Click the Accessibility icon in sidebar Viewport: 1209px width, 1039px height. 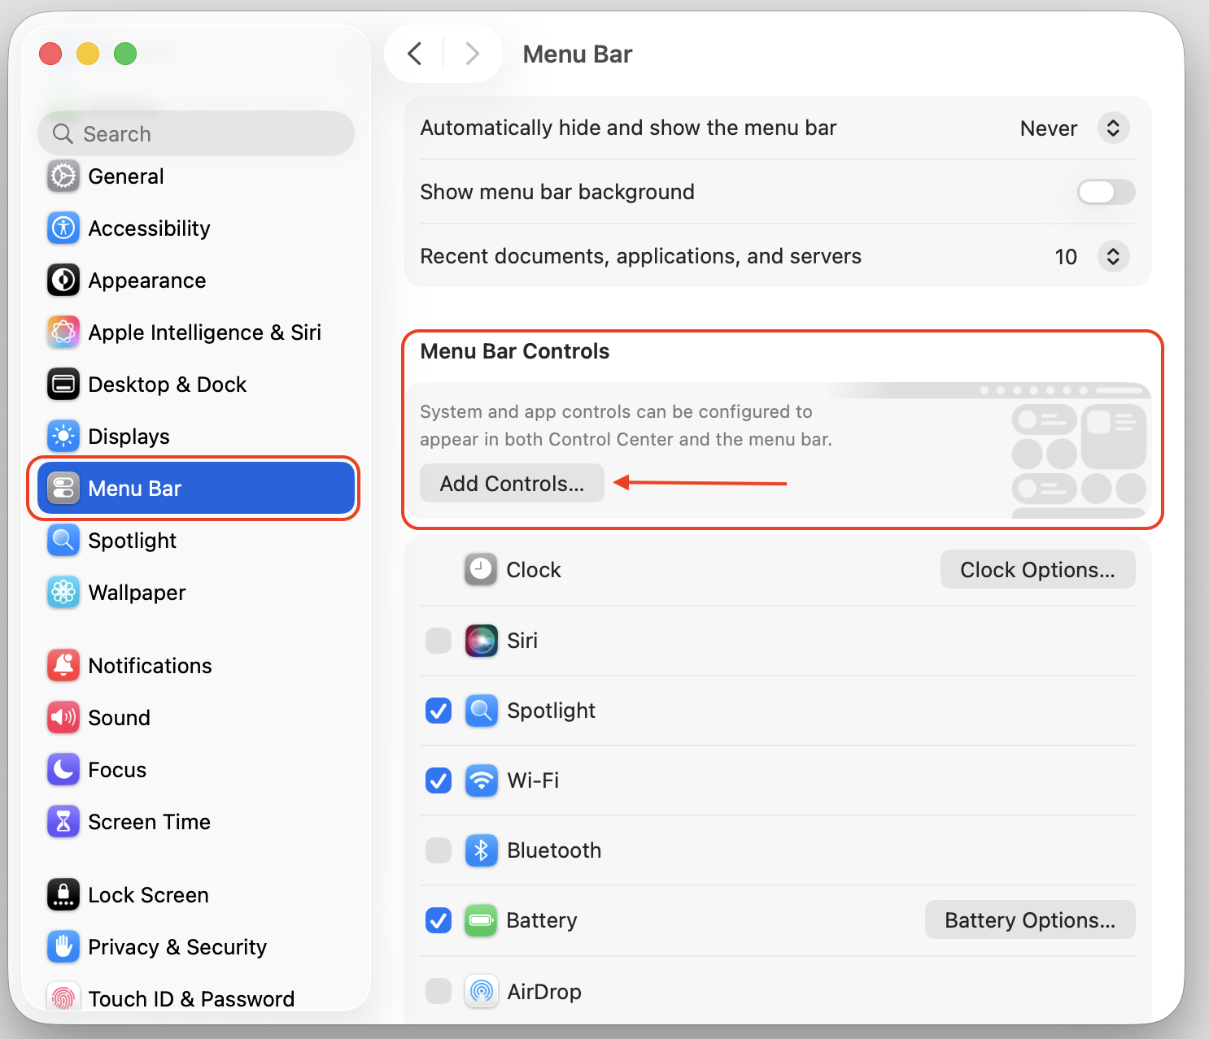(x=63, y=228)
